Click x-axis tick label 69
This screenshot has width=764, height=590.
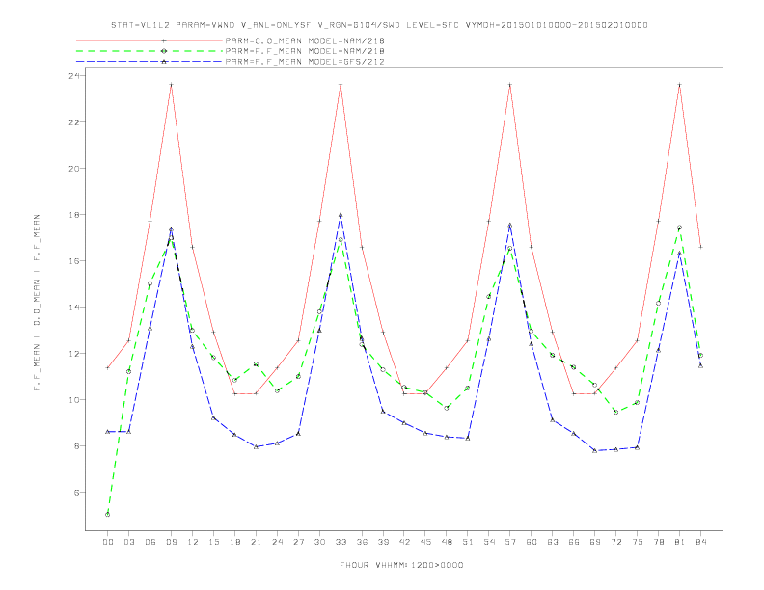pos(595,542)
